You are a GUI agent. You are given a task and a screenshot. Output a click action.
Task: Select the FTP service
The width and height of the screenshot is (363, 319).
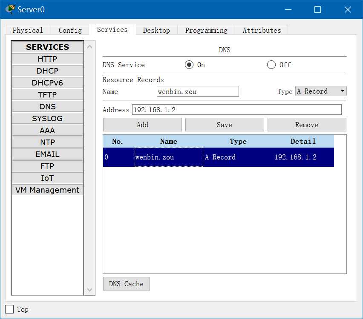[47, 166]
